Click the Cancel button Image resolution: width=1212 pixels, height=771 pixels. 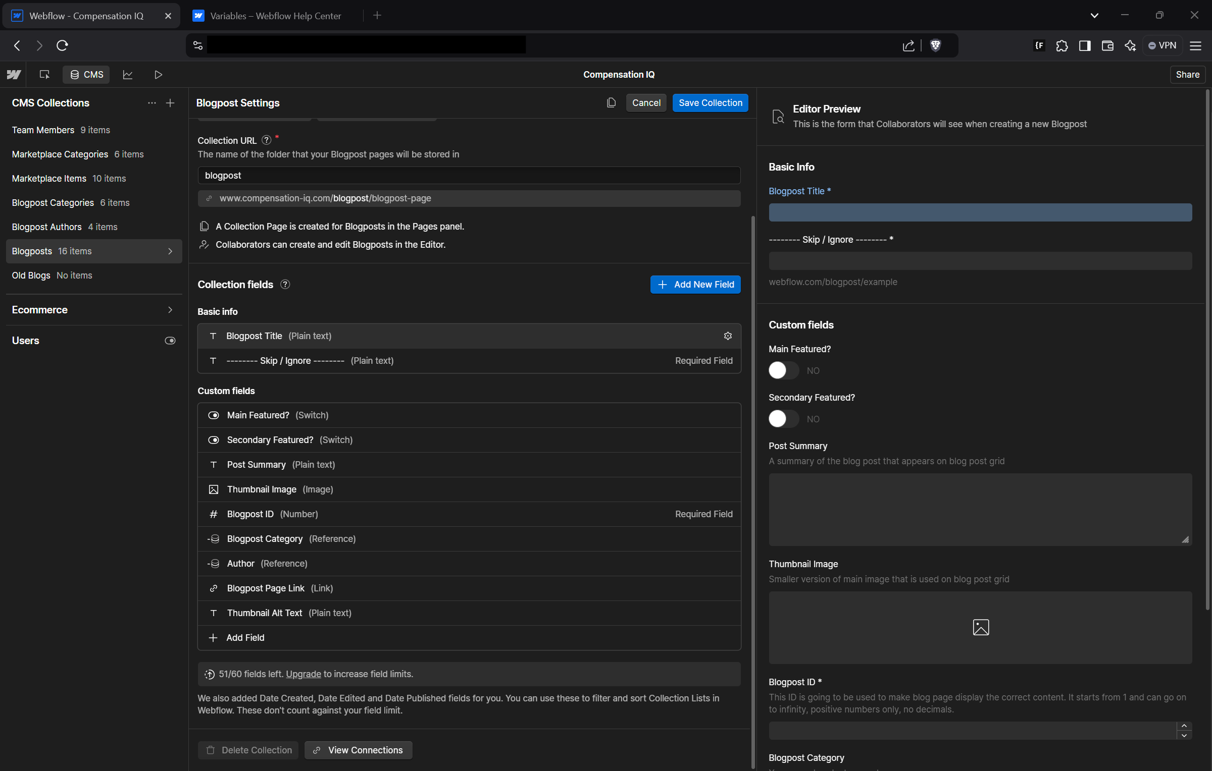[646, 103]
